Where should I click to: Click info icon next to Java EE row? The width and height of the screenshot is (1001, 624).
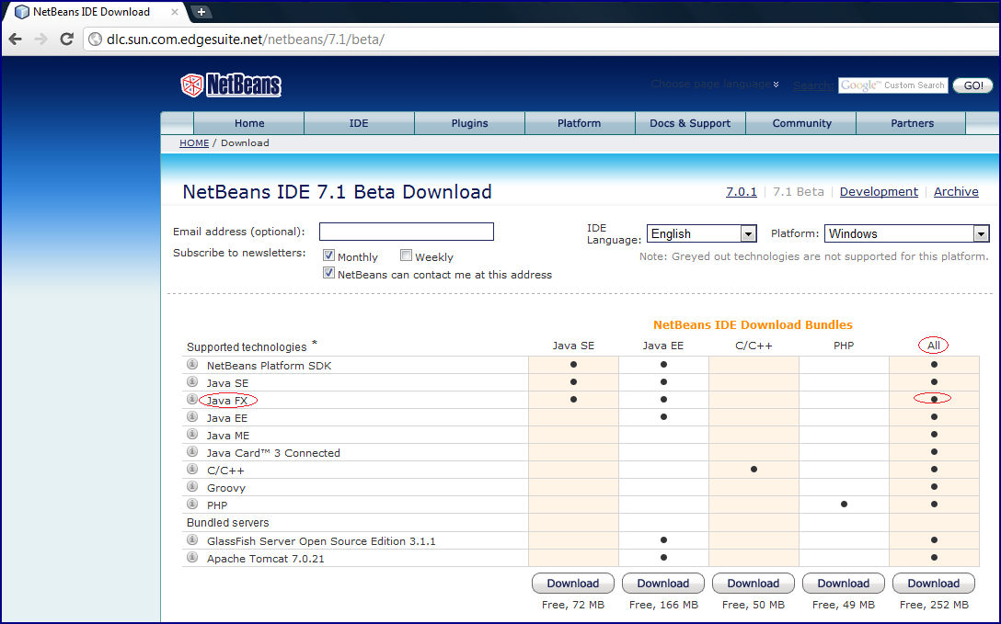coord(192,417)
